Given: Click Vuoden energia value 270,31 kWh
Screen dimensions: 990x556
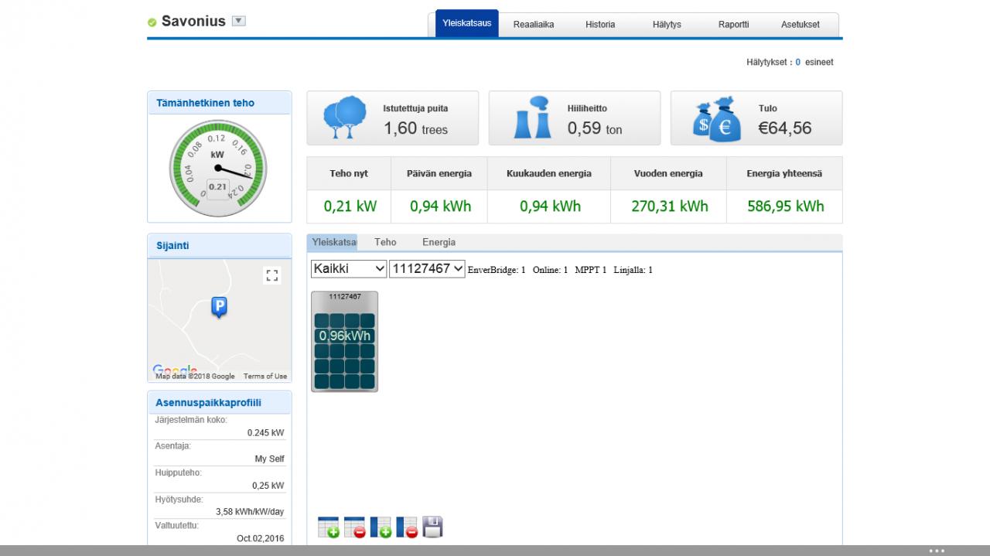Looking at the screenshot, I should (670, 206).
